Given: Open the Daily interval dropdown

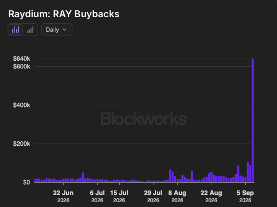Looking at the screenshot, I should coord(57,30).
